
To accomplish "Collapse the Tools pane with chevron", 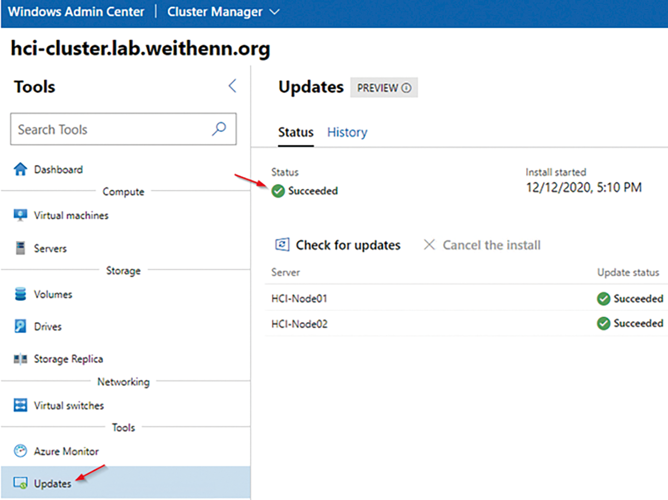I will (232, 86).
